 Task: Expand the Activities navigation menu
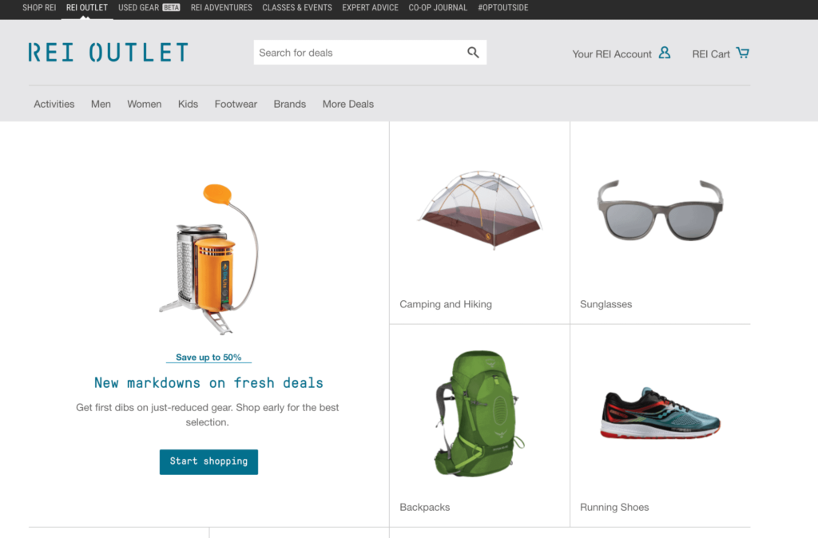[54, 105]
